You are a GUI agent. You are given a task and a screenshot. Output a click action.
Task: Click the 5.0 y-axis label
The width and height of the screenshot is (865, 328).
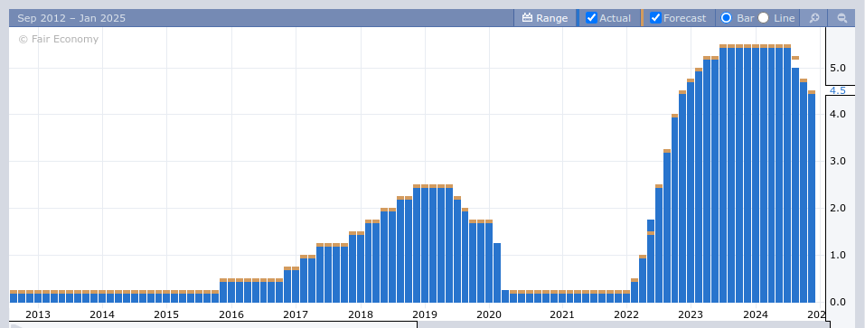pos(837,69)
